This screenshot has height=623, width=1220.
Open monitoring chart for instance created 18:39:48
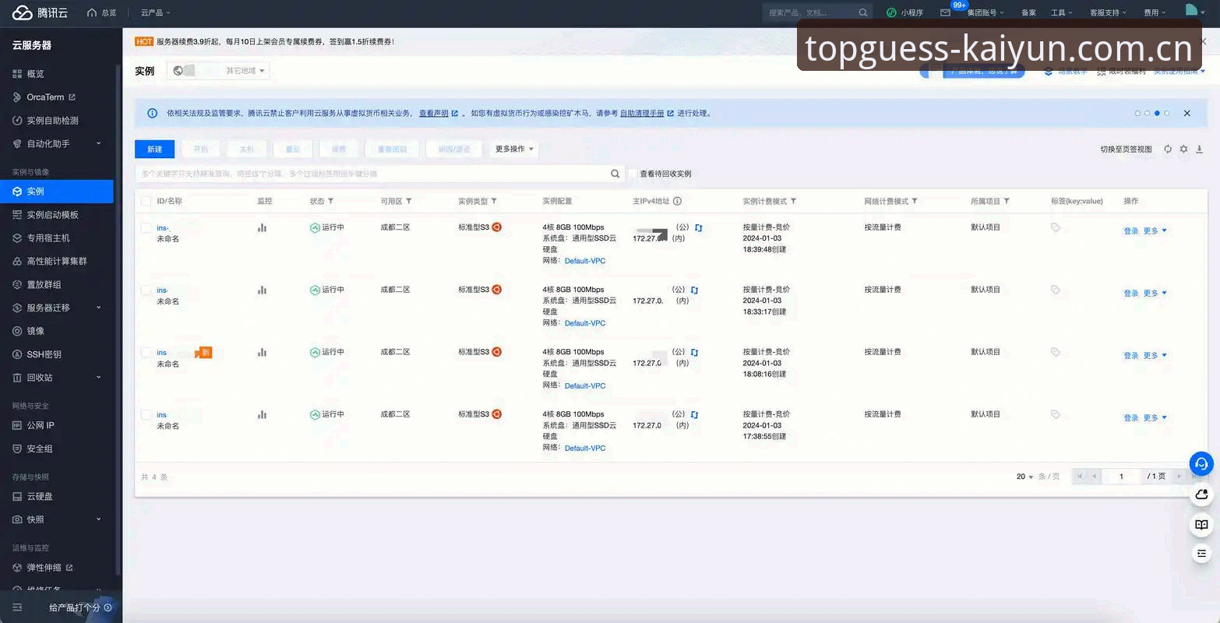point(262,227)
